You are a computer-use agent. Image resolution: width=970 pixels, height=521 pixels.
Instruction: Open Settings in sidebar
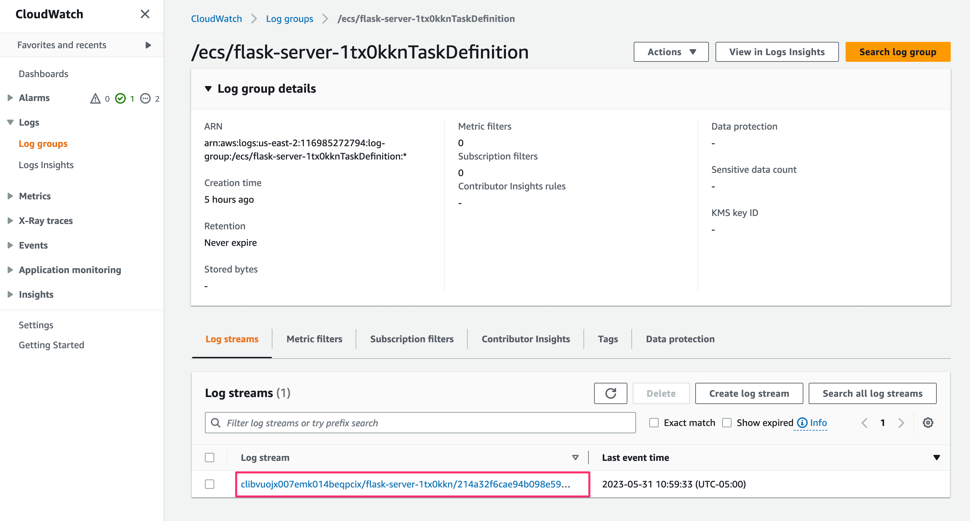pyautogui.click(x=36, y=325)
